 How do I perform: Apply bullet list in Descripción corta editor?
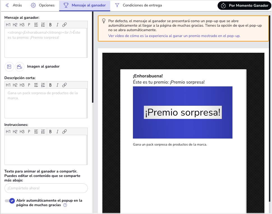tap(36, 85)
